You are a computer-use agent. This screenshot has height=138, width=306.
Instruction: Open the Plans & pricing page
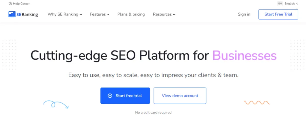click(131, 14)
